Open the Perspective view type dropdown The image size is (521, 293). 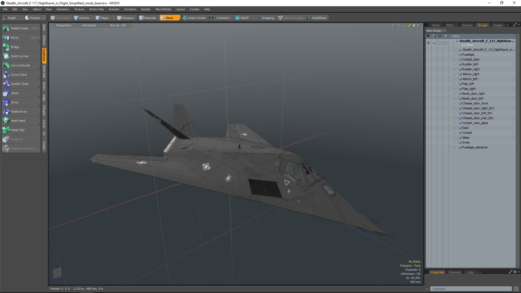pyautogui.click(x=63, y=25)
